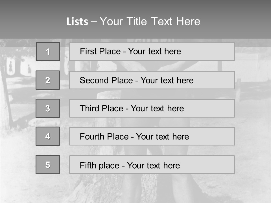Select the 'Second Place' text box
Screen dimensions: 271x203
point(152,80)
